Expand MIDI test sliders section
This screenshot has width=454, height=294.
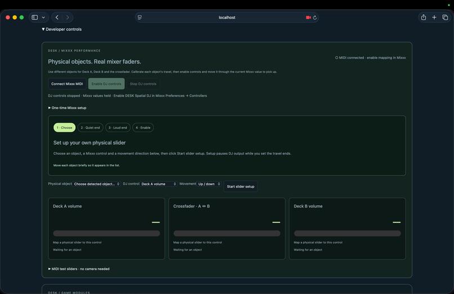tap(79, 269)
